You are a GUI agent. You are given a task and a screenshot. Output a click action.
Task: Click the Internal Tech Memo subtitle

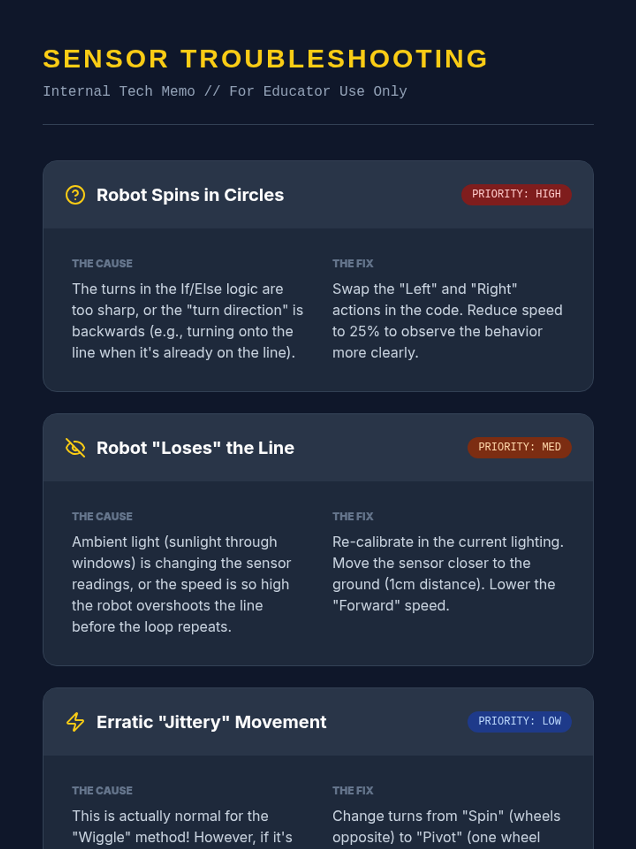pos(225,91)
